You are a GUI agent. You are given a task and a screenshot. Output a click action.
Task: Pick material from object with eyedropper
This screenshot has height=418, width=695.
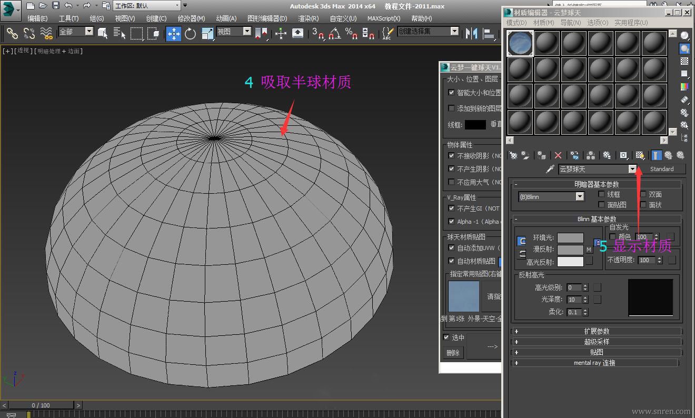click(x=550, y=169)
